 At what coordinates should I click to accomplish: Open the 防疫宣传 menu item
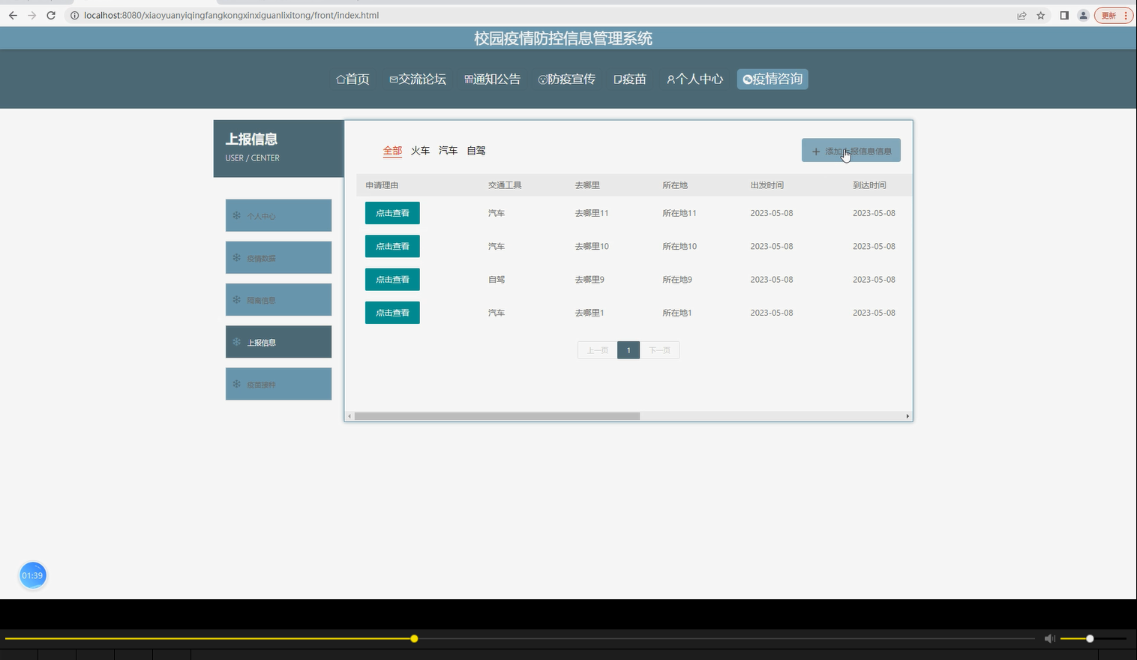566,79
